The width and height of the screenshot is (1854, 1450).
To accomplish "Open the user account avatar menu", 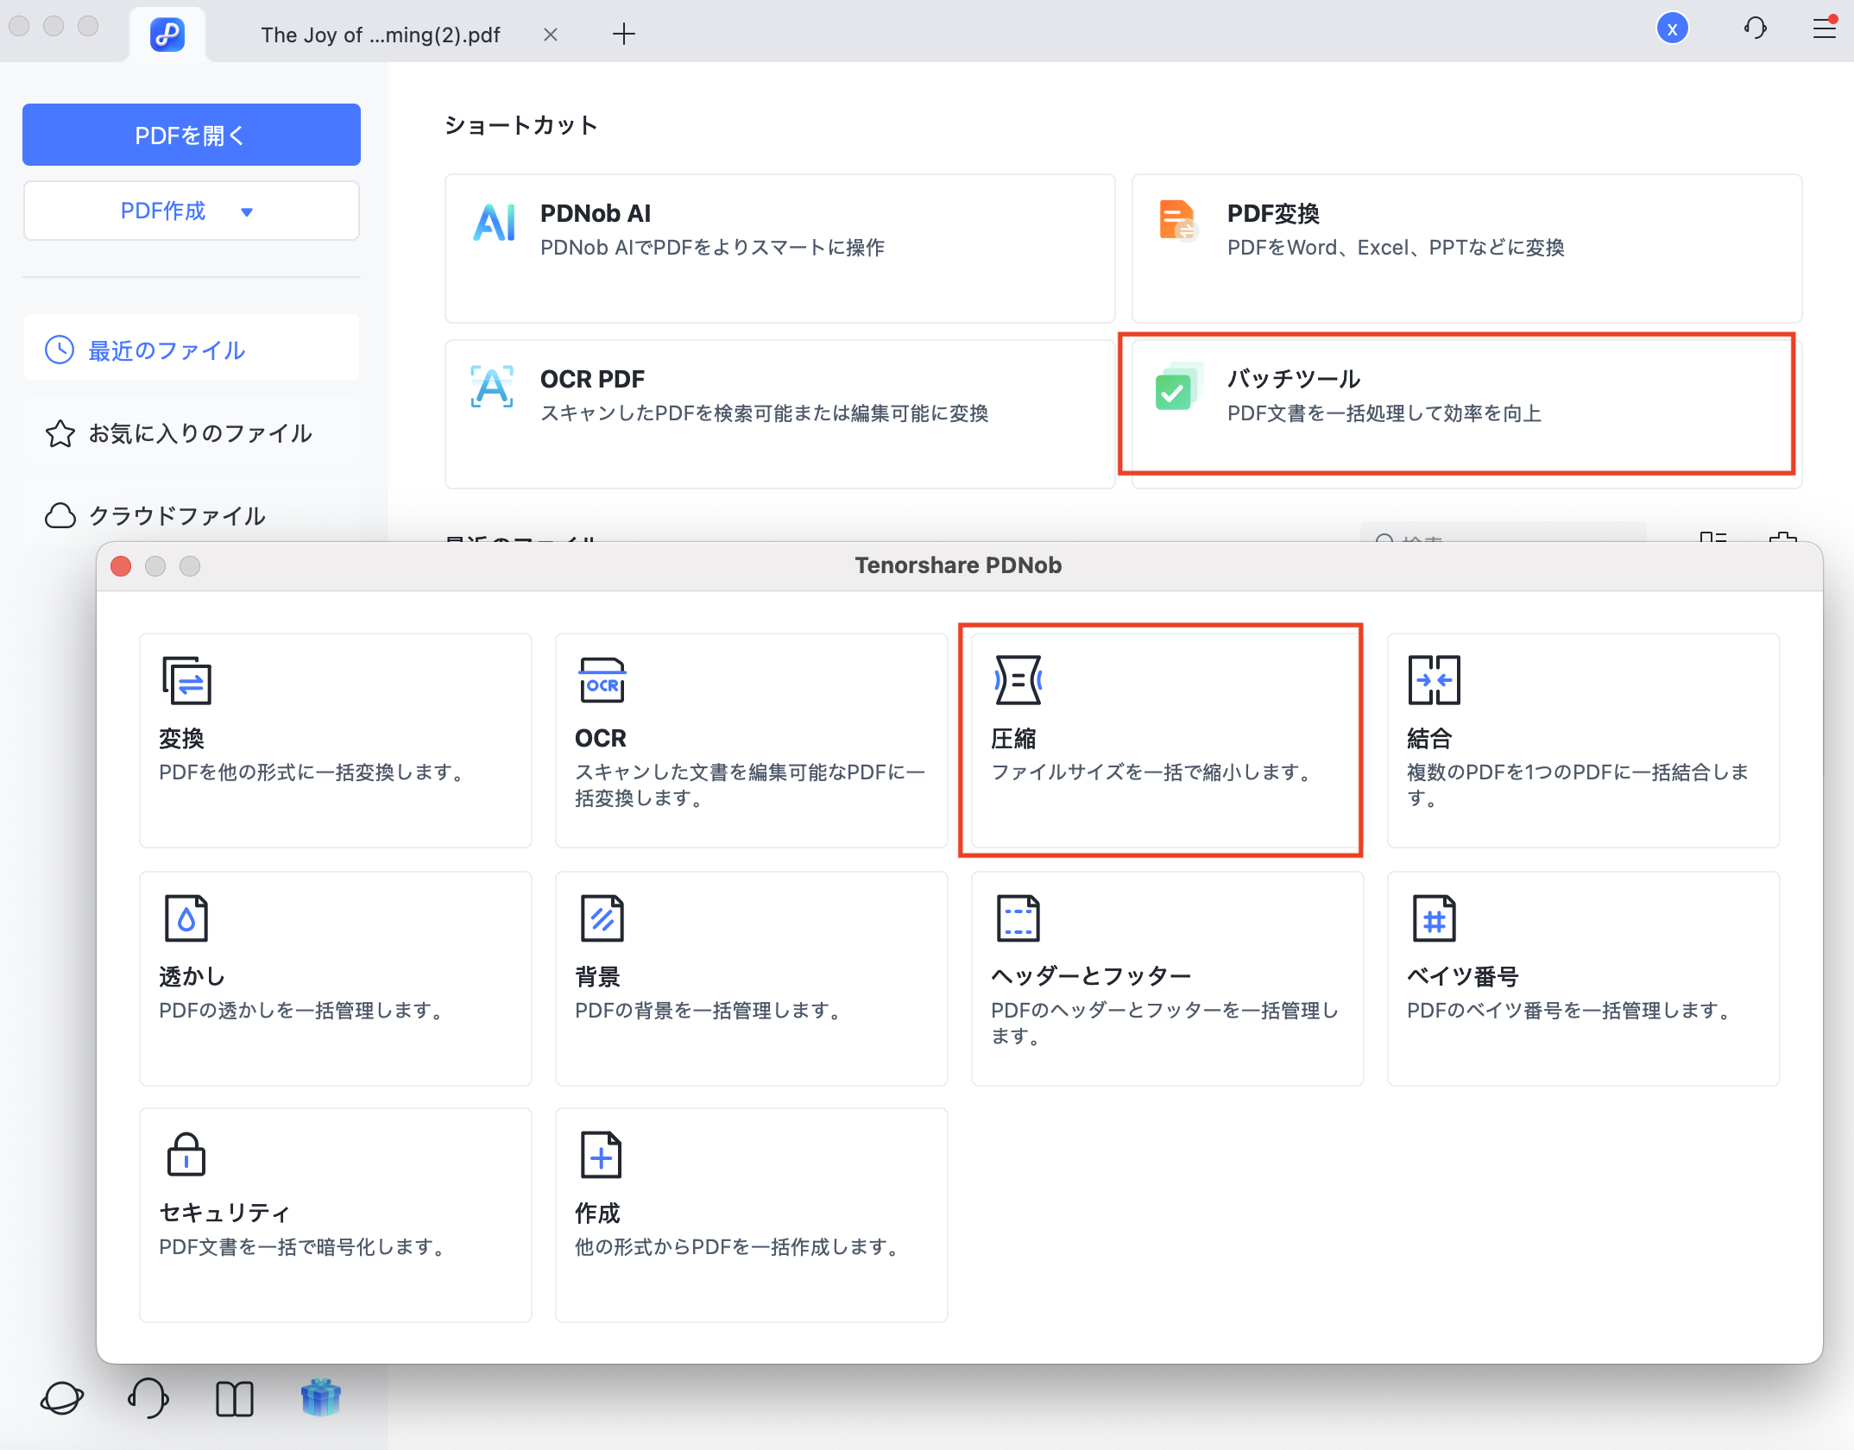I will point(1673,28).
